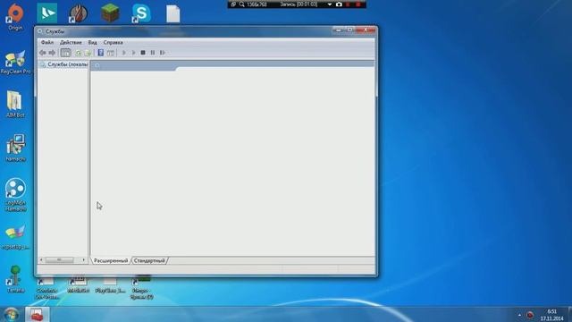This screenshot has width=572, height=322.
Task: Click the Pause service icon
Action: 153,53
